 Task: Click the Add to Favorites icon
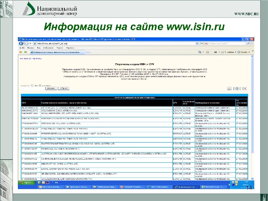(26, 52)
